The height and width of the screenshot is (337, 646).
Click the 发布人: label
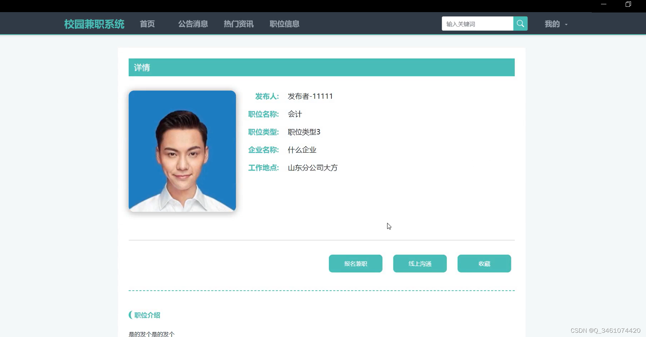pos(267,96)
